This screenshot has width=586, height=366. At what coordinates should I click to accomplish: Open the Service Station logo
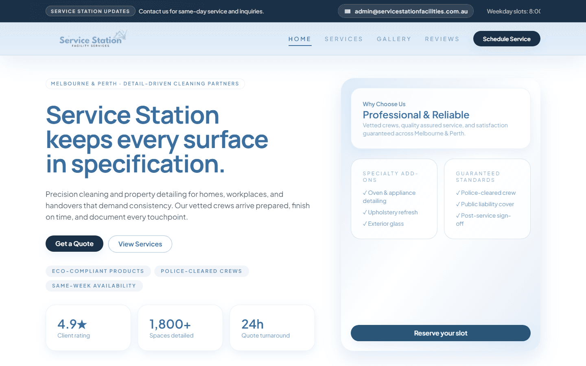click(x=93, y=39)
